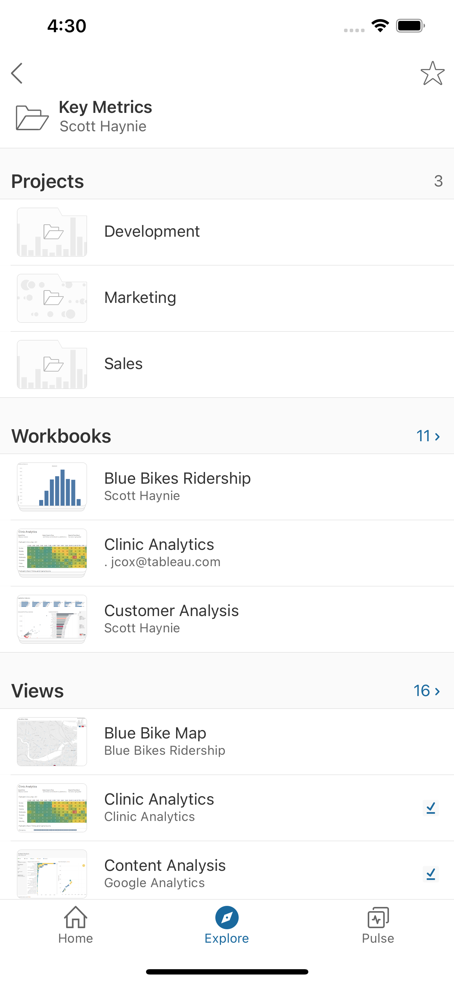Screen dimensions: 454x983
Task: Tap the back arrow icon
Action: tap(17, 73)
